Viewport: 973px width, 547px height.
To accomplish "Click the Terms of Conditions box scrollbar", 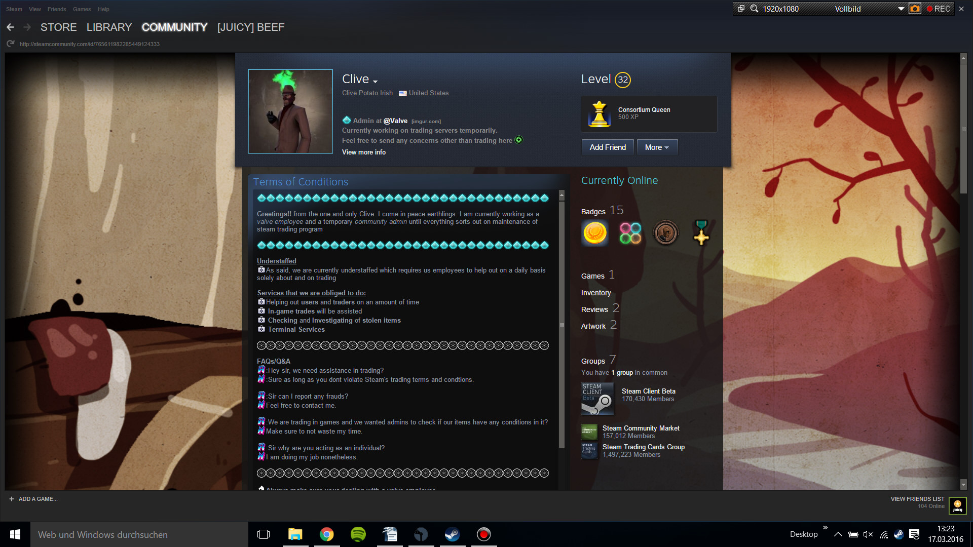I will 562,324.
